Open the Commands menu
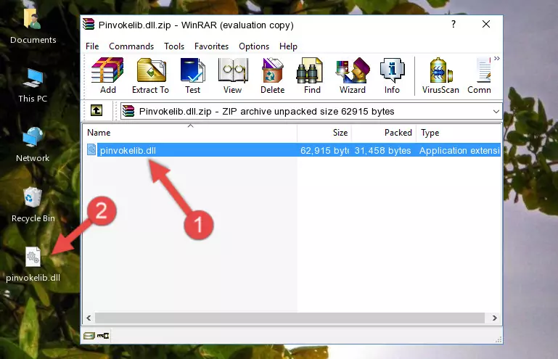Image resolution: width=558 pixels, height=359 pixels. [x=131, y=46]
